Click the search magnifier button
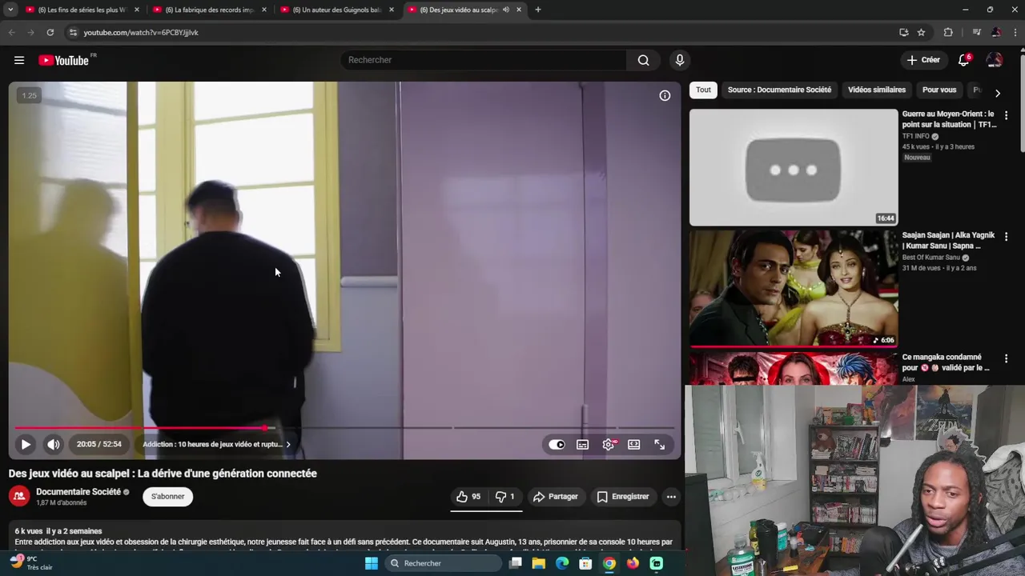The height and width of the screenshot is (576, 1025). pos(643,60)
